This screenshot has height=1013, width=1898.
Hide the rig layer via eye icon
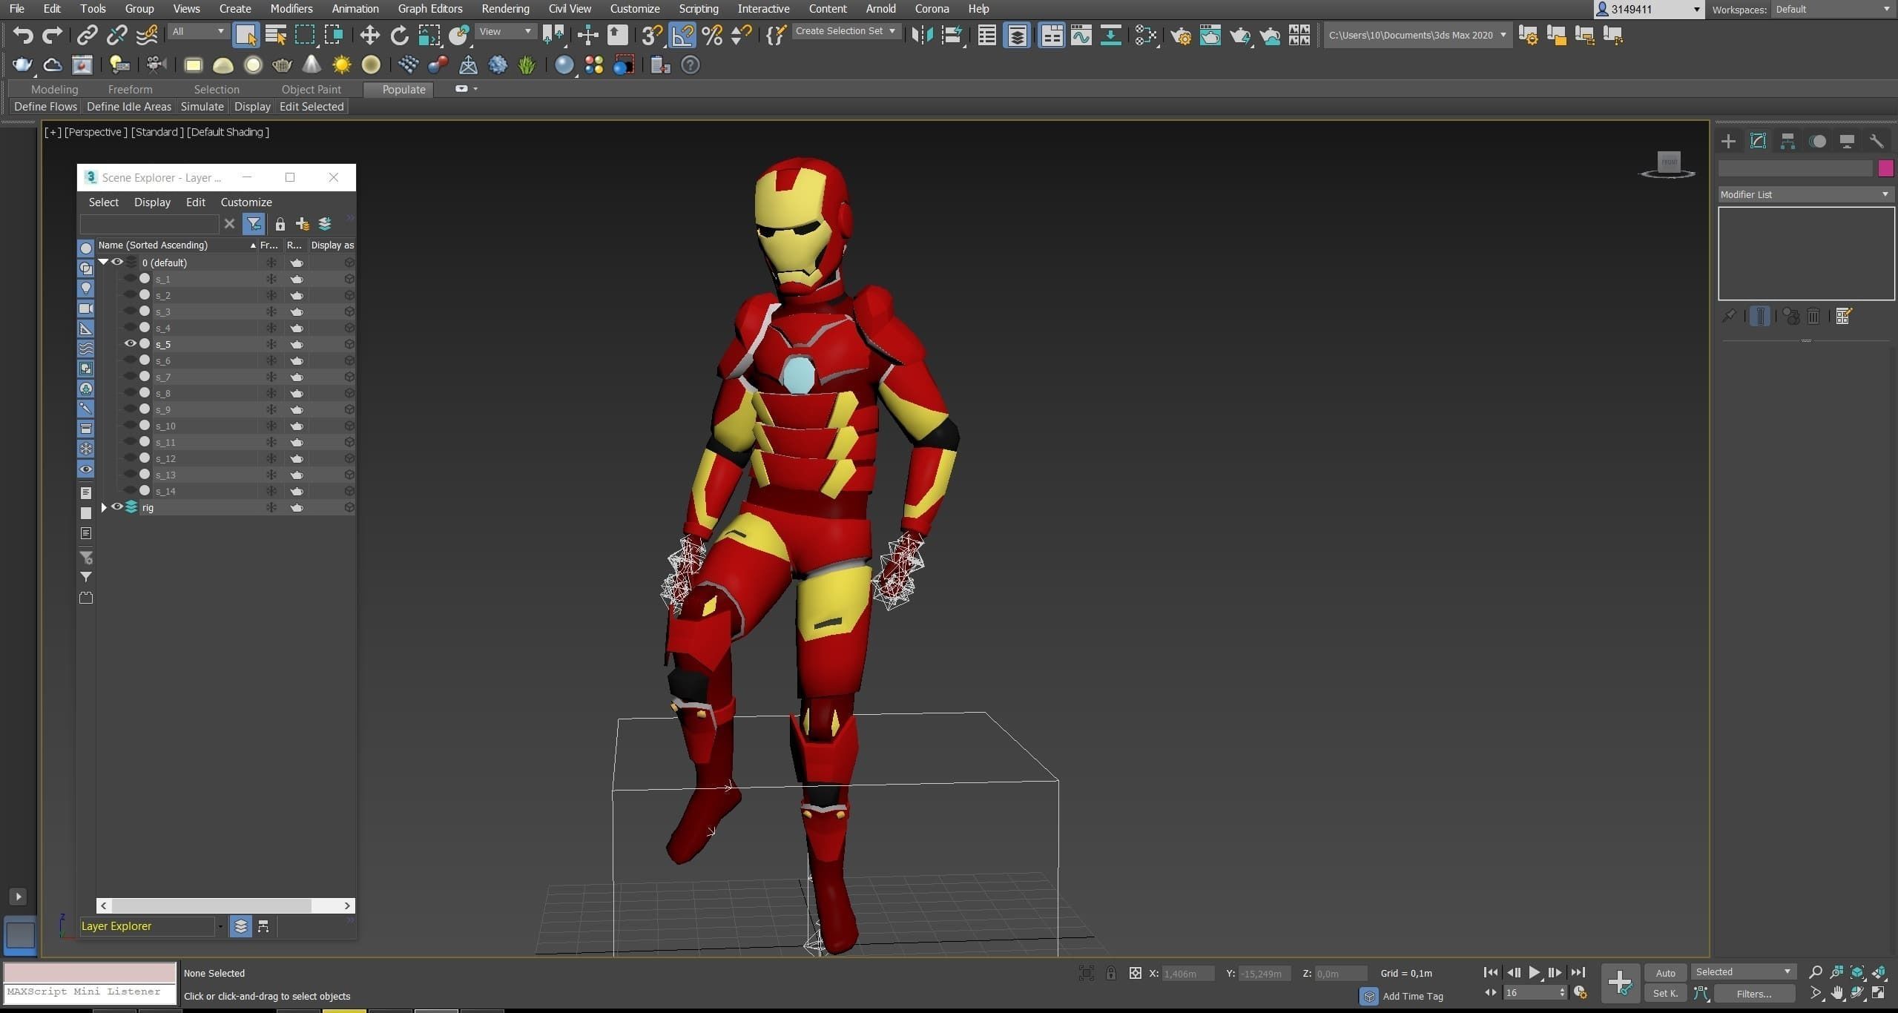(117, 506)
